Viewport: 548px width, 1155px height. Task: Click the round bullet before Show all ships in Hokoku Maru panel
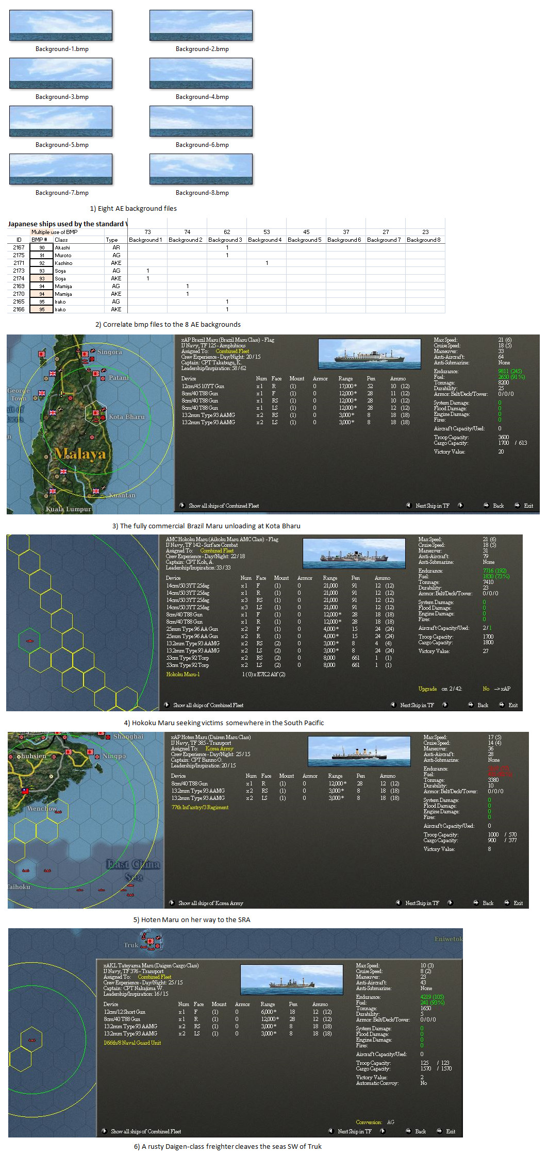[167, 705]
